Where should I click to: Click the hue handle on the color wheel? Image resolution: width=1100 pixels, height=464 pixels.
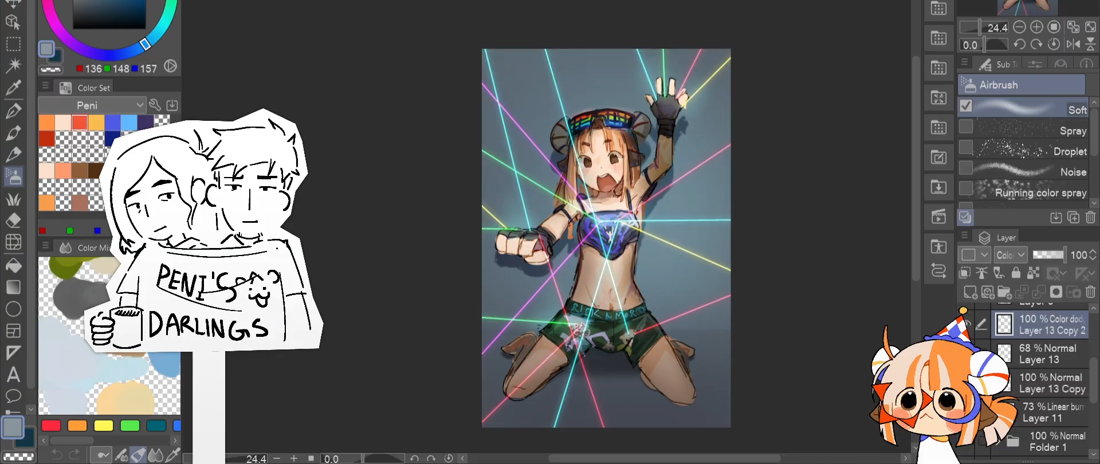tap(145, 44)
